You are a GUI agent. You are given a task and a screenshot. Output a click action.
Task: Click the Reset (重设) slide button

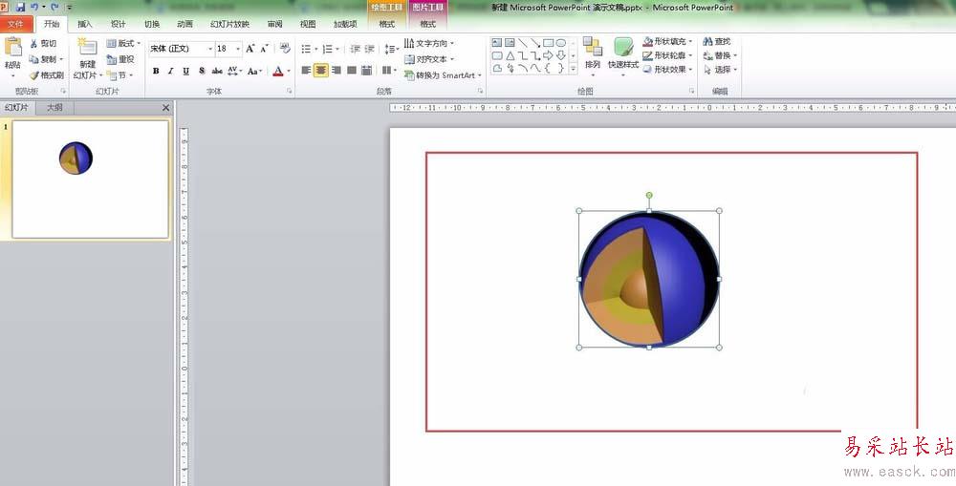click(x=120, y=59)
